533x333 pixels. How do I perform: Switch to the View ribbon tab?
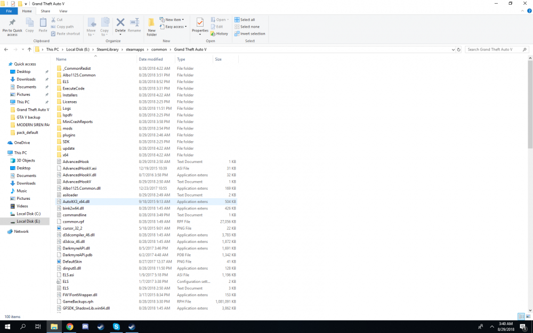point(63,11)
